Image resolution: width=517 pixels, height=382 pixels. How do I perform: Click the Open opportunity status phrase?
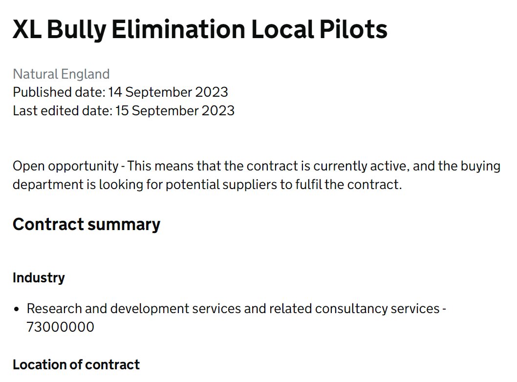click(x=65, y=166)
